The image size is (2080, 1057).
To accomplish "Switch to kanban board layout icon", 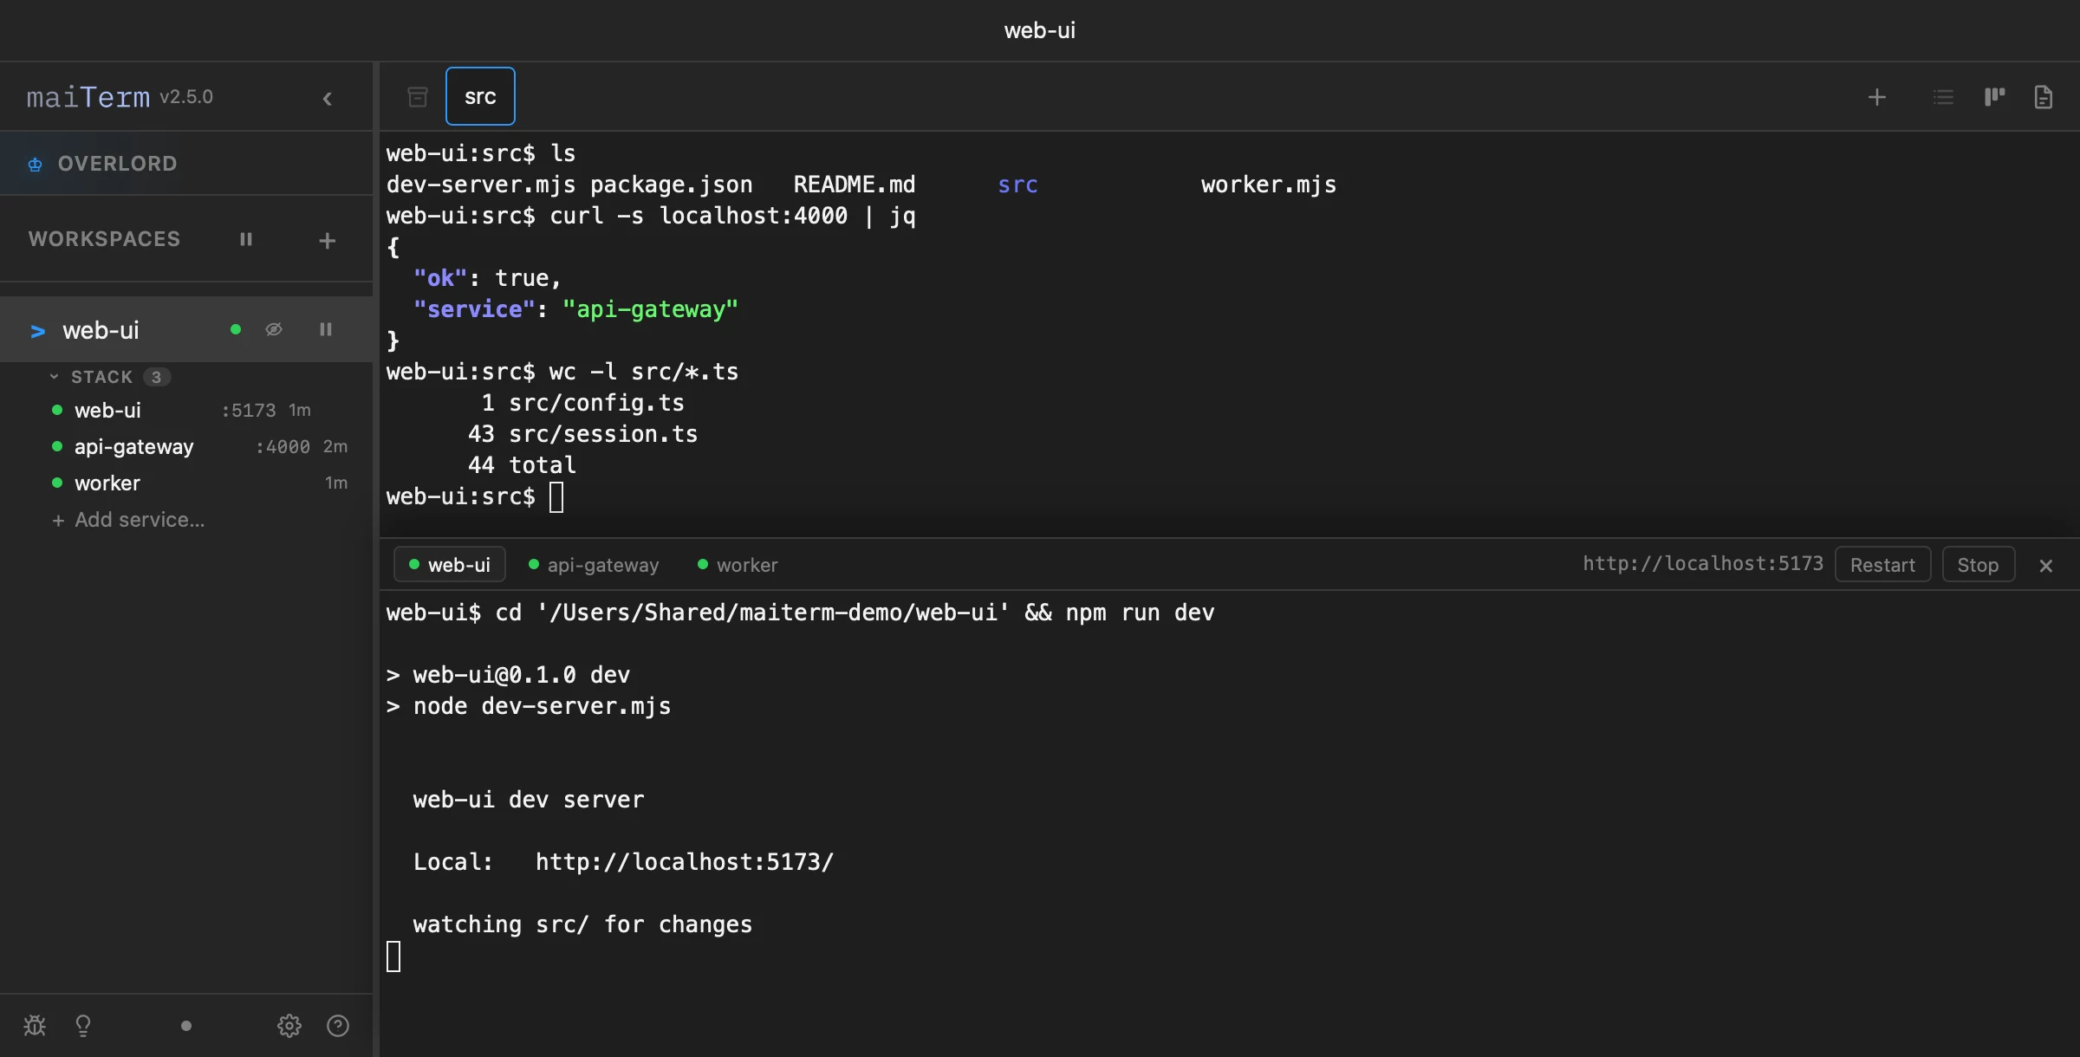I will tap(1994, 97).
